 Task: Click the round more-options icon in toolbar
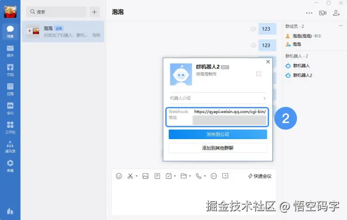point(214,176)
